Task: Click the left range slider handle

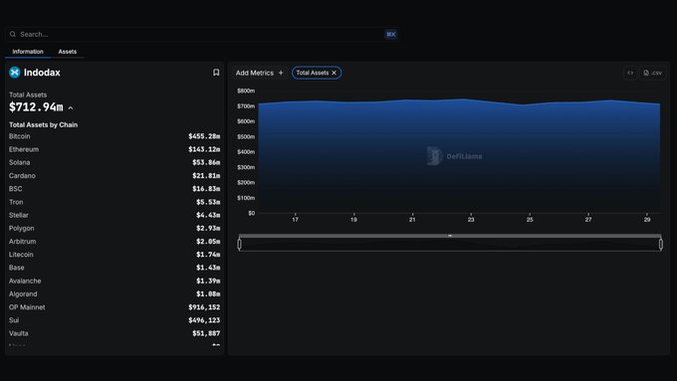Action: point(240,245)
